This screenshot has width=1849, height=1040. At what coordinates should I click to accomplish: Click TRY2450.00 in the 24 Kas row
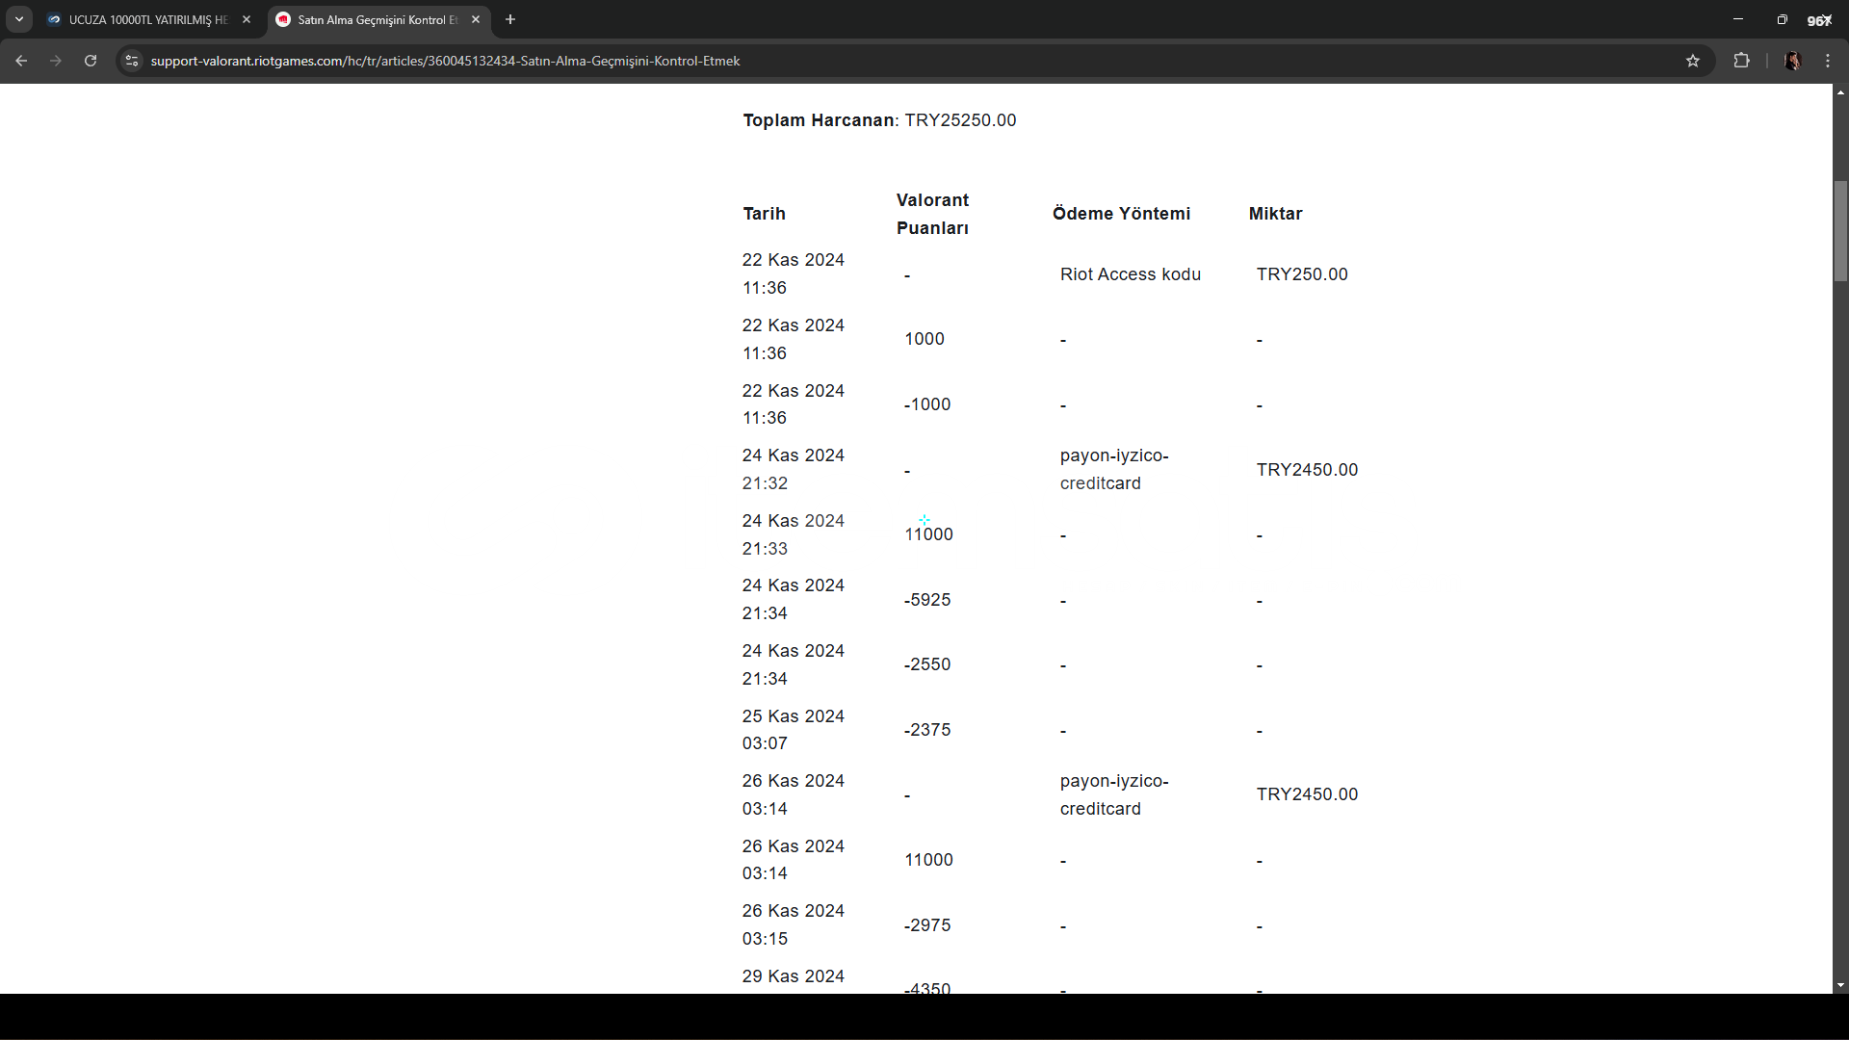tap(1307, 470)
